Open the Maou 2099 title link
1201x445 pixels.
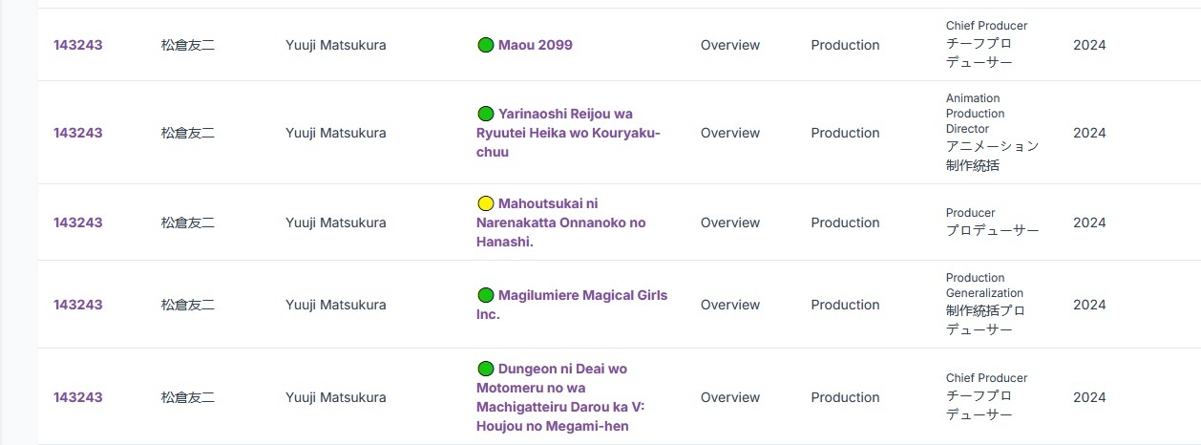coord(535,45)
